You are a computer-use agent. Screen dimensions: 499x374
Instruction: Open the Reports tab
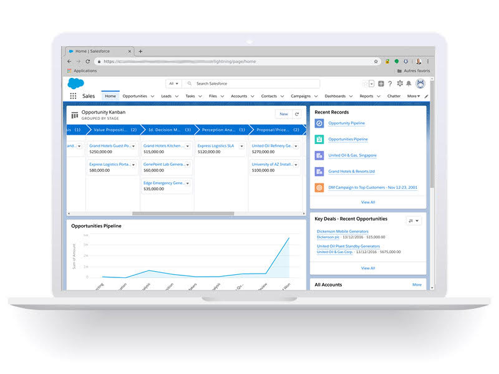click(x=366, y=96)
